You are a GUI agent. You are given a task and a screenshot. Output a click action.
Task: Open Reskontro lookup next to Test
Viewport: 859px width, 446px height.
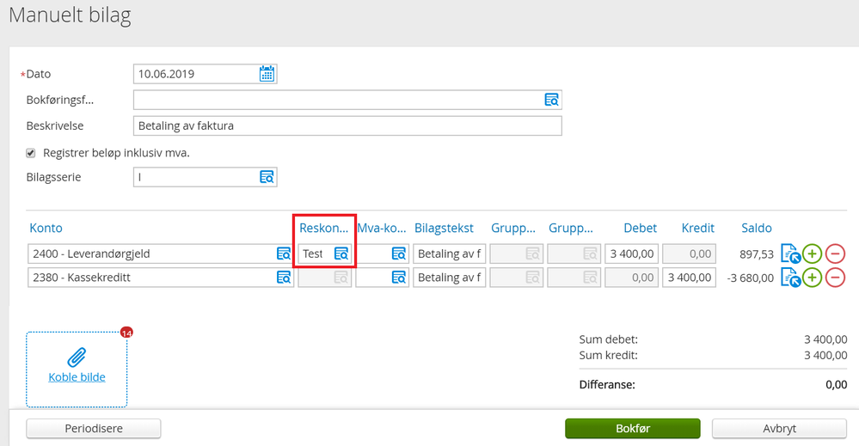tap(341, 254)
